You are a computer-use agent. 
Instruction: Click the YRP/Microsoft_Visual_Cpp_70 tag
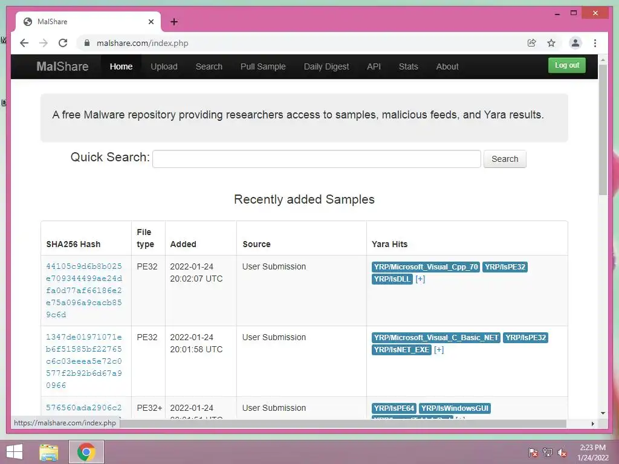(426, 266)
